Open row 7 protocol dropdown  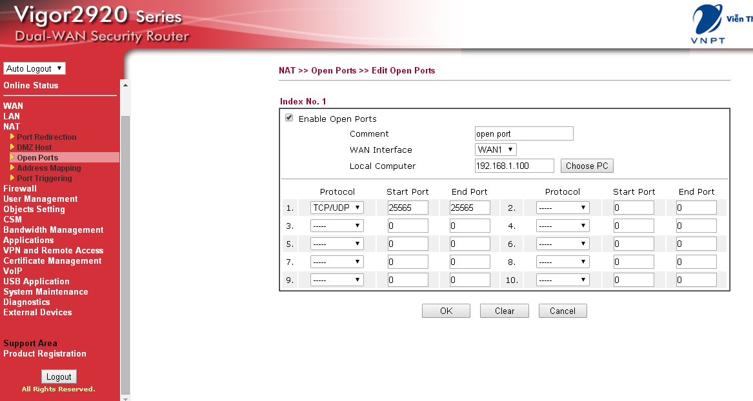click(x=337, y=262)
